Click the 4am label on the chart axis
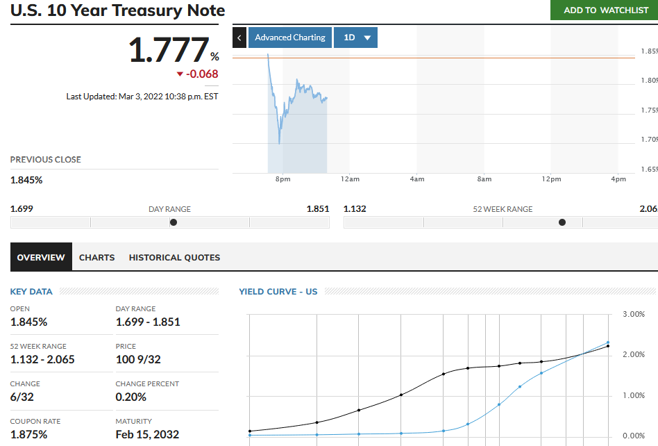Viewport: 658px width, 446px height. pyautogui.click(x=417, y=179)
